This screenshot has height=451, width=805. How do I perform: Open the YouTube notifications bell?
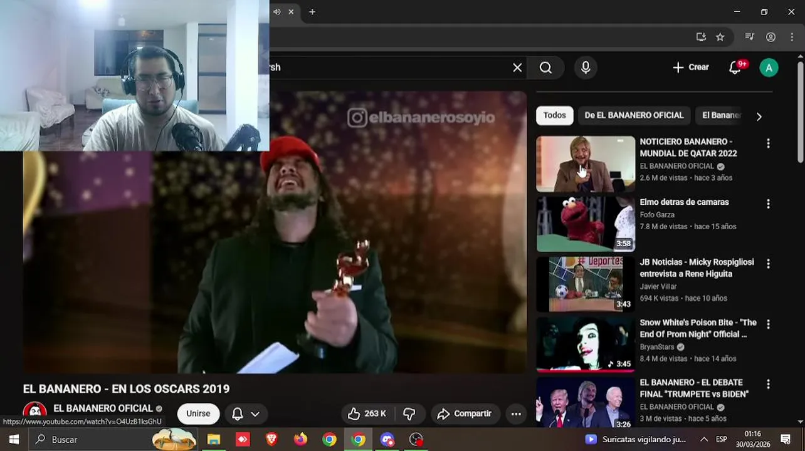[x=735, y=68]
